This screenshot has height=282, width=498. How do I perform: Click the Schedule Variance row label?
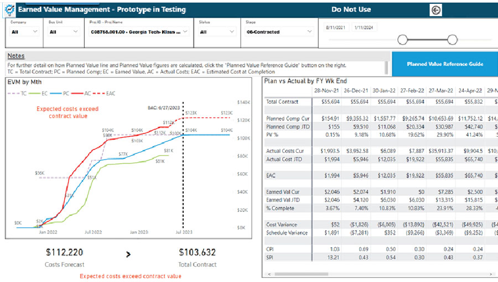click(287, 233)
